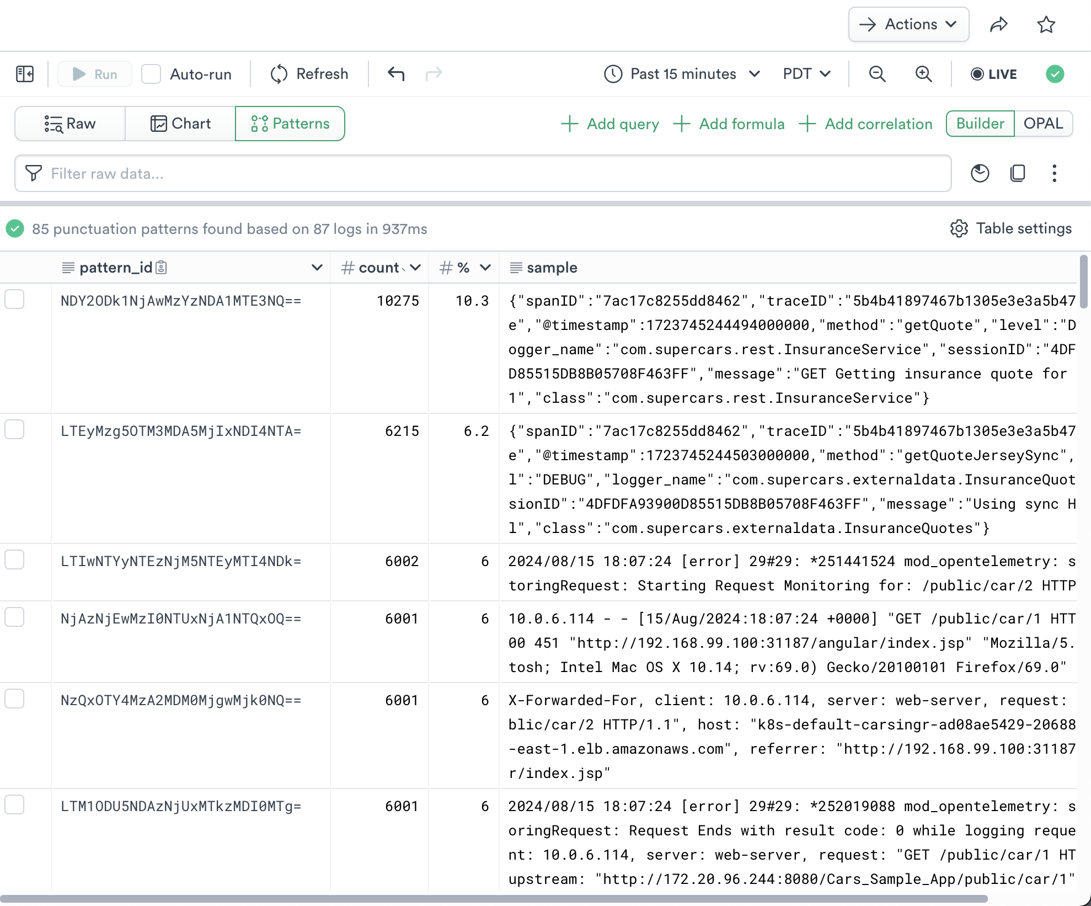Click the zoom out magnifier icon
Image resolution: width=1091 pixels, height=906 pixels.
coord(877,74)
